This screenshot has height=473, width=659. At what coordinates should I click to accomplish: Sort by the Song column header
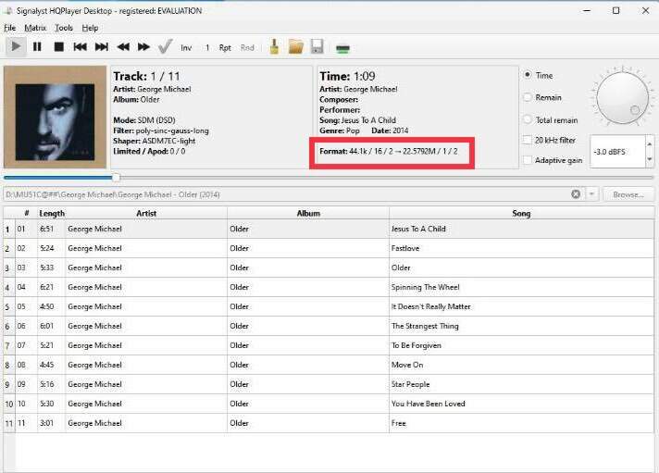521,213
